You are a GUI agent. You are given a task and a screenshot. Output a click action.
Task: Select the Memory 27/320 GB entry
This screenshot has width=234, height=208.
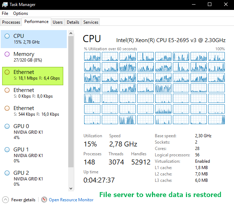(x=34, y=57)
